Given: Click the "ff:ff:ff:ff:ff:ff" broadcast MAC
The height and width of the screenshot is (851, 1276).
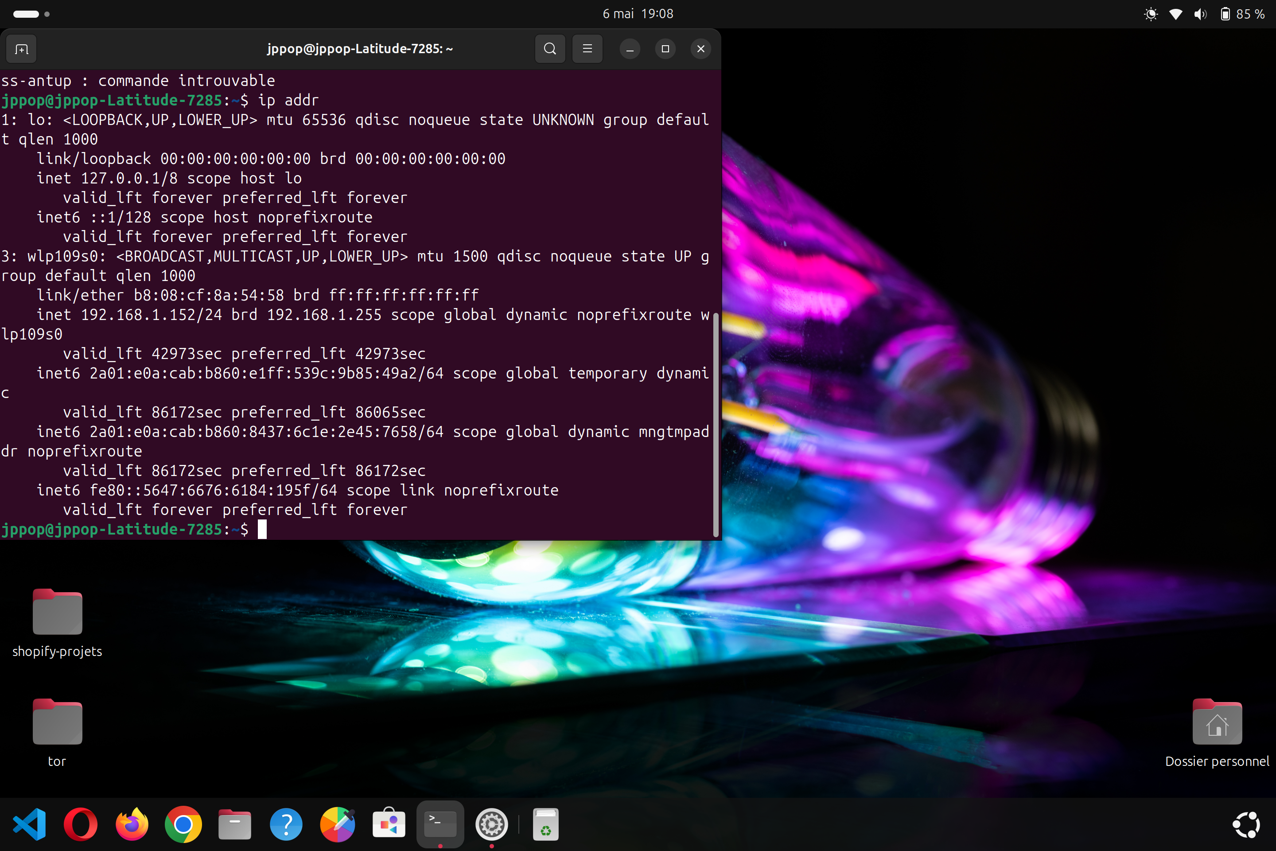Looking at the screenshot, I should point(404,296).
